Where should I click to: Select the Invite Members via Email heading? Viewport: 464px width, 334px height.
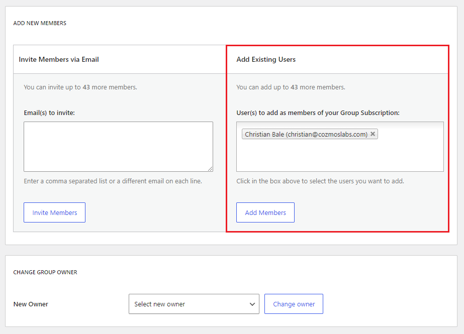click(x=59, y=59)
